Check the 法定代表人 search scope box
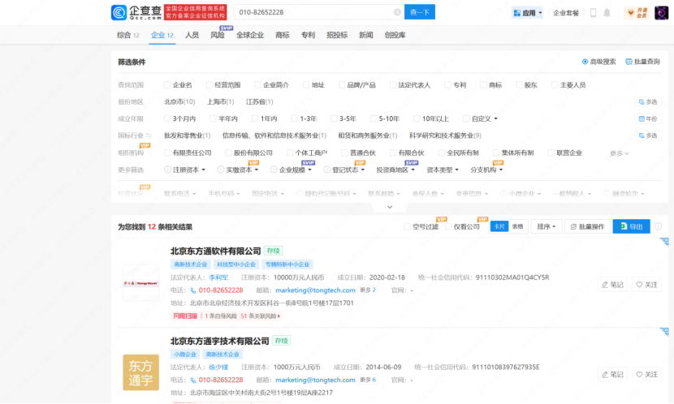This screenshot has width=674, height=404. click(393, 85)
